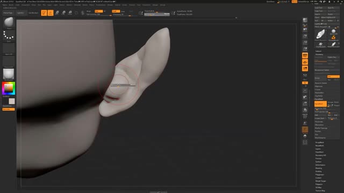
Task: Toggle the XYZ rotation axis button
Action: pyautogui.click(x=305, y=83)
